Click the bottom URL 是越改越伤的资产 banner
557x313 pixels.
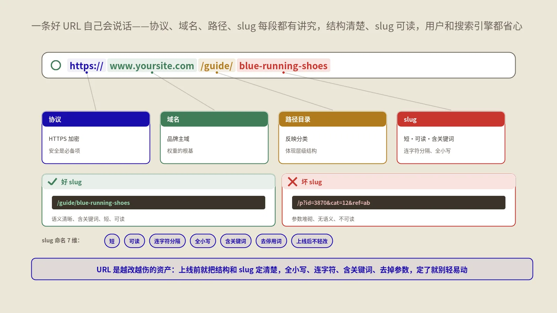282,269
